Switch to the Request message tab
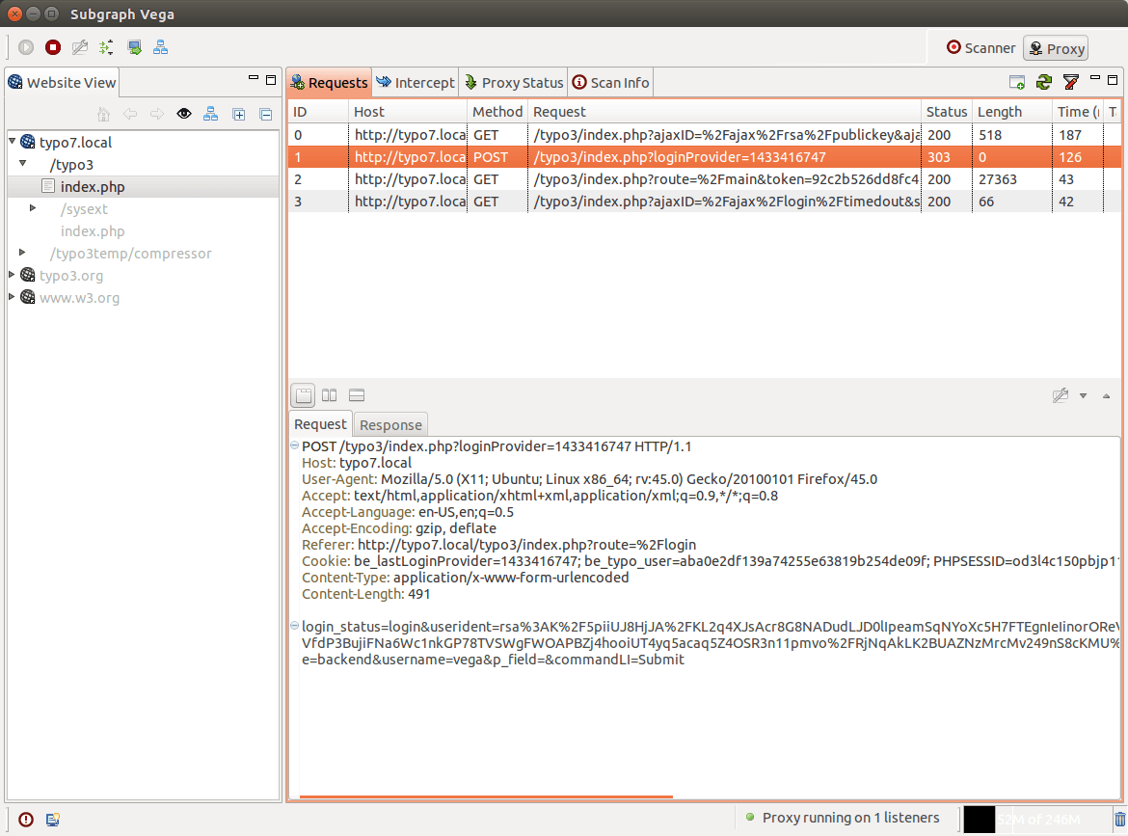Viewport: 1128px width, 836px height. click(x=320, y=424)
